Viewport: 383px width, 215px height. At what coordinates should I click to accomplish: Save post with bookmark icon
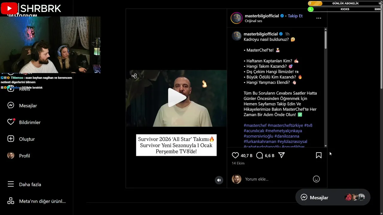tap(319, 155)
